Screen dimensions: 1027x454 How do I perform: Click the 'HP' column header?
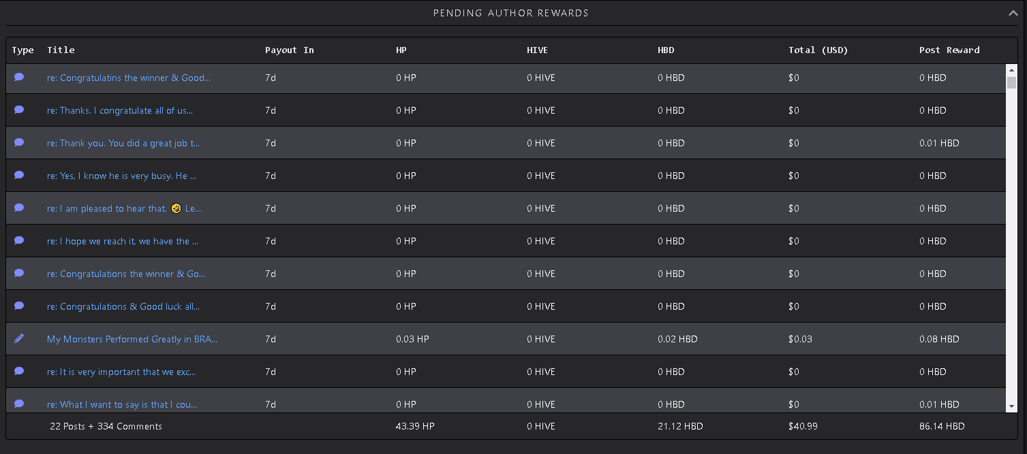(x=401, y=50)
